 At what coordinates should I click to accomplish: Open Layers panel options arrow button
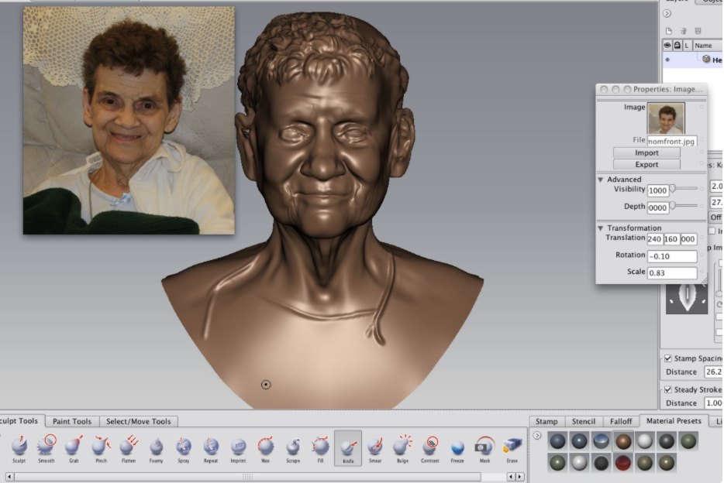667,13
